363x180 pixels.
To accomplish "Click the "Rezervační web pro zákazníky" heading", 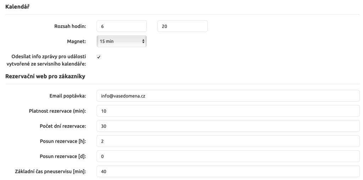I will (45, 76).
